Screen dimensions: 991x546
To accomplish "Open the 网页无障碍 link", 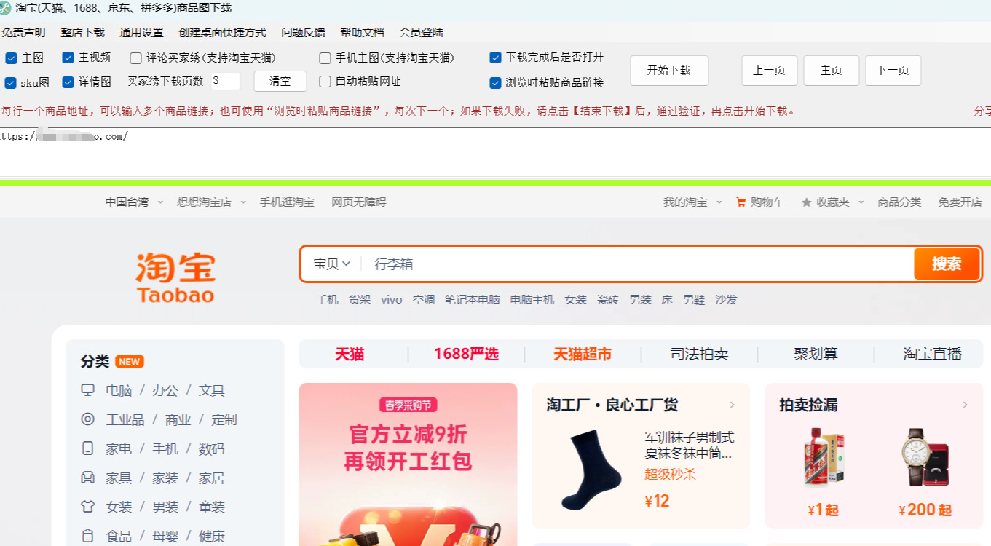I will [358, 202].
